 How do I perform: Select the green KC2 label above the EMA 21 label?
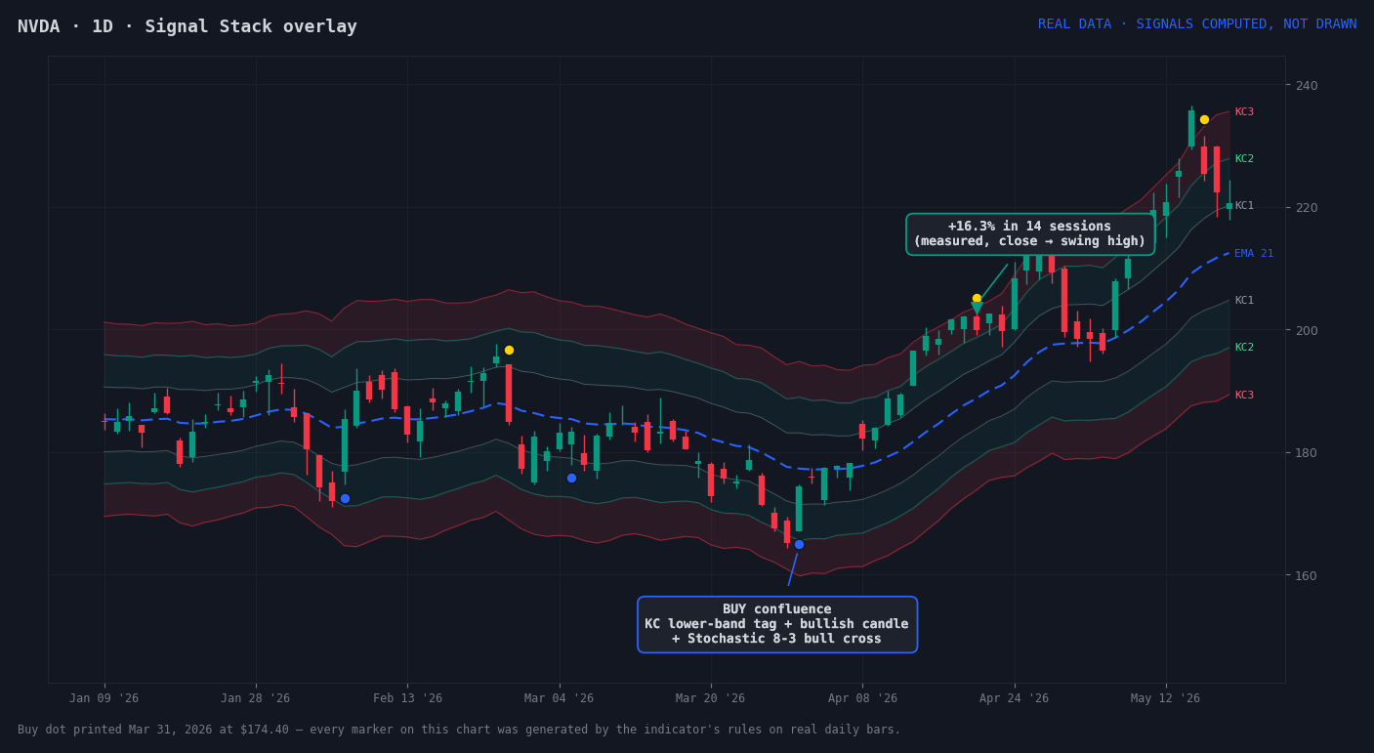(x=1244, y=159)
